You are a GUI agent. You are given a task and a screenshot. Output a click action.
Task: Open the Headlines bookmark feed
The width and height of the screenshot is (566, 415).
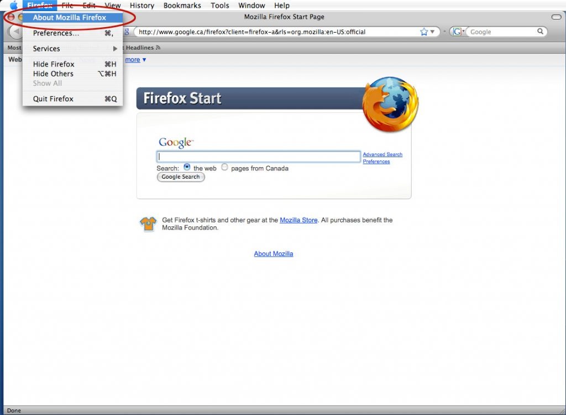click(142, 48)
